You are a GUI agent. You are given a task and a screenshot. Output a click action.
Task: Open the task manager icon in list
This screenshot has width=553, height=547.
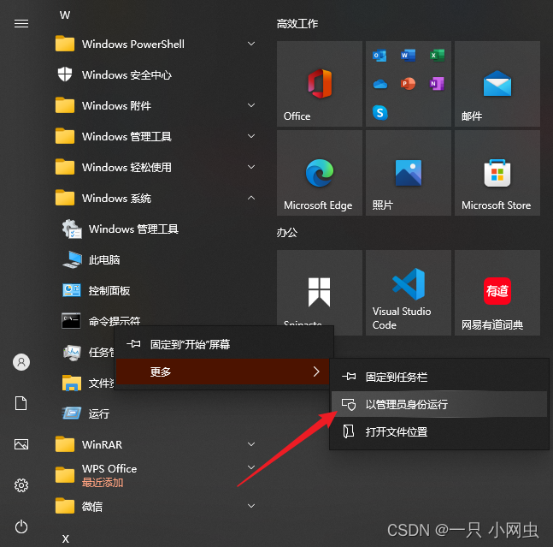tap(72, 352)
